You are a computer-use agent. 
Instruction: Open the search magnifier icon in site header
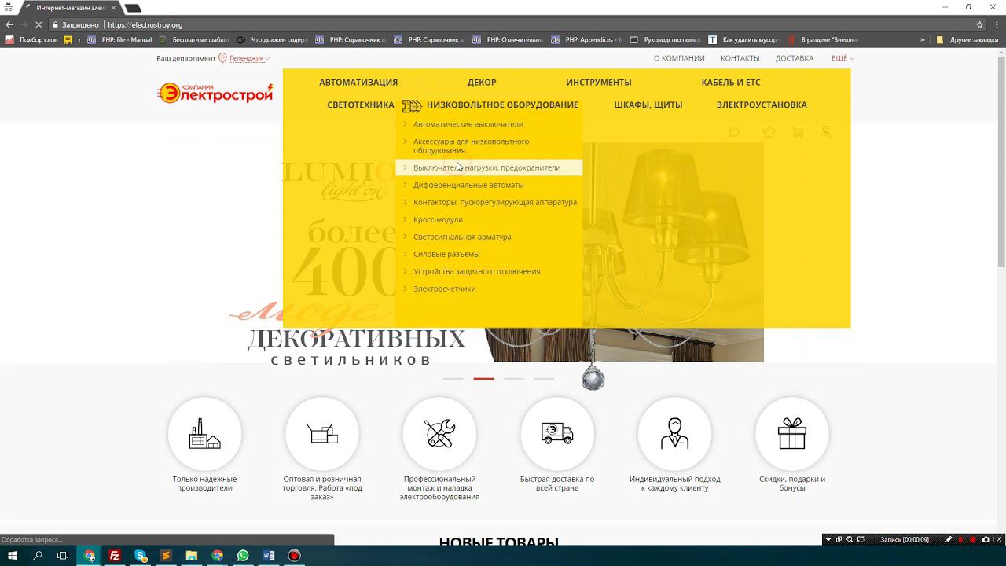[x=733, y=132]
